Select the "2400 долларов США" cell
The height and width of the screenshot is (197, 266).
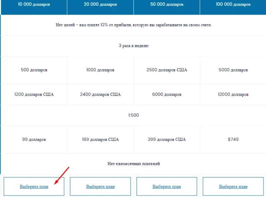coord(100,94)
